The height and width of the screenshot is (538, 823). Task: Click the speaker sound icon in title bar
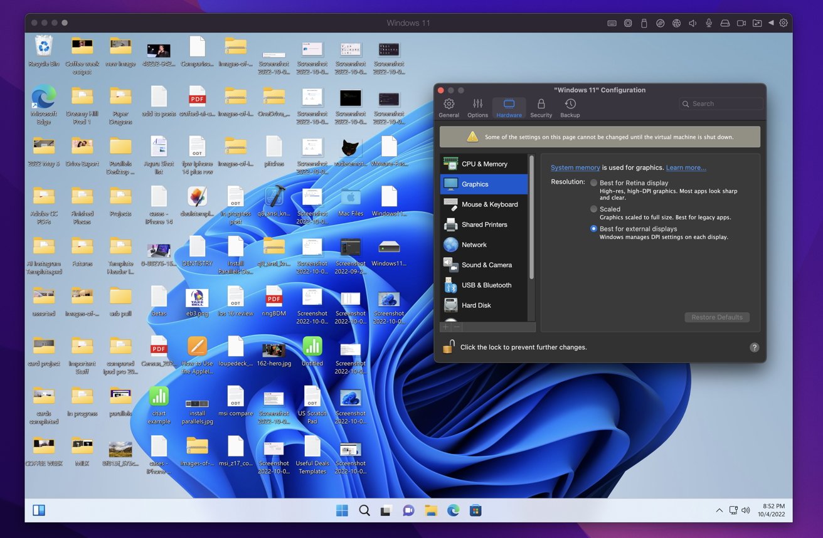click(x=693, y=23)
